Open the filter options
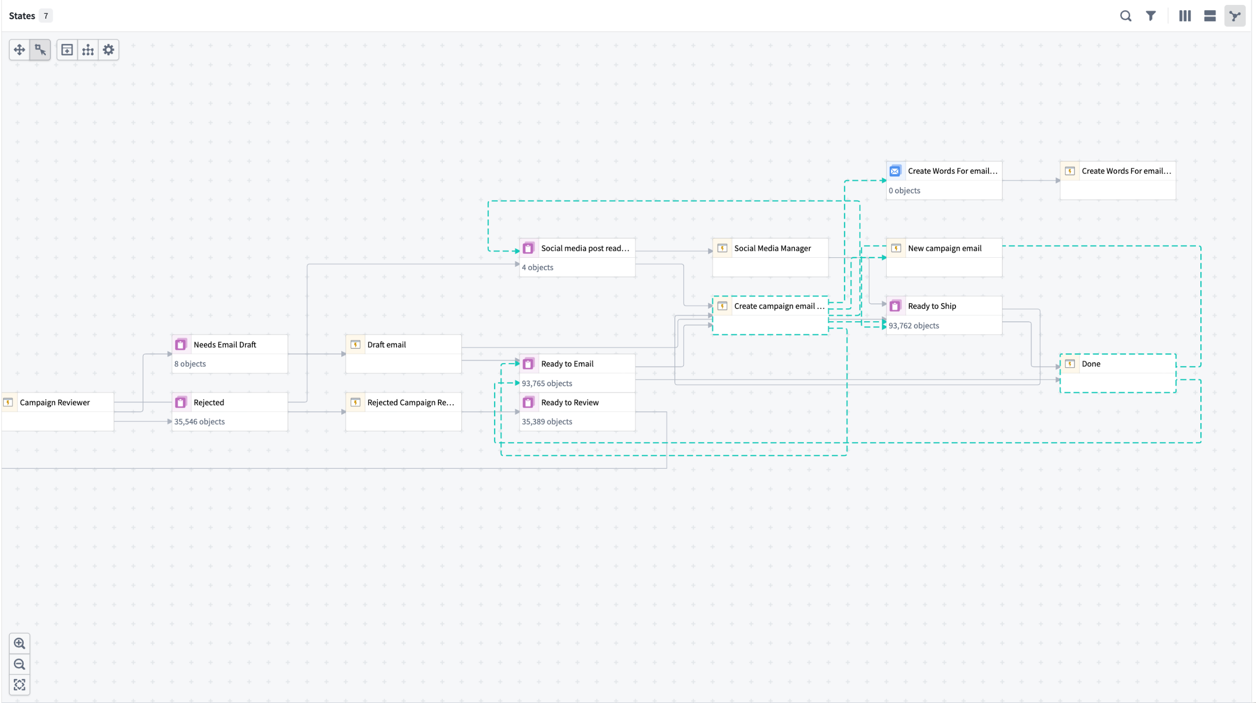The width and height of the screenshot is (1256, 703). (1151, 16)
